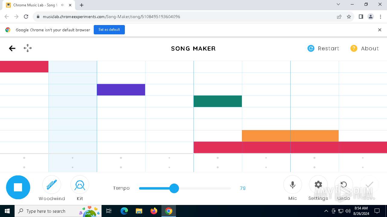Screen dimensions: 387x217
Task: Click the orange note block
Action: [x=290, y=136]
